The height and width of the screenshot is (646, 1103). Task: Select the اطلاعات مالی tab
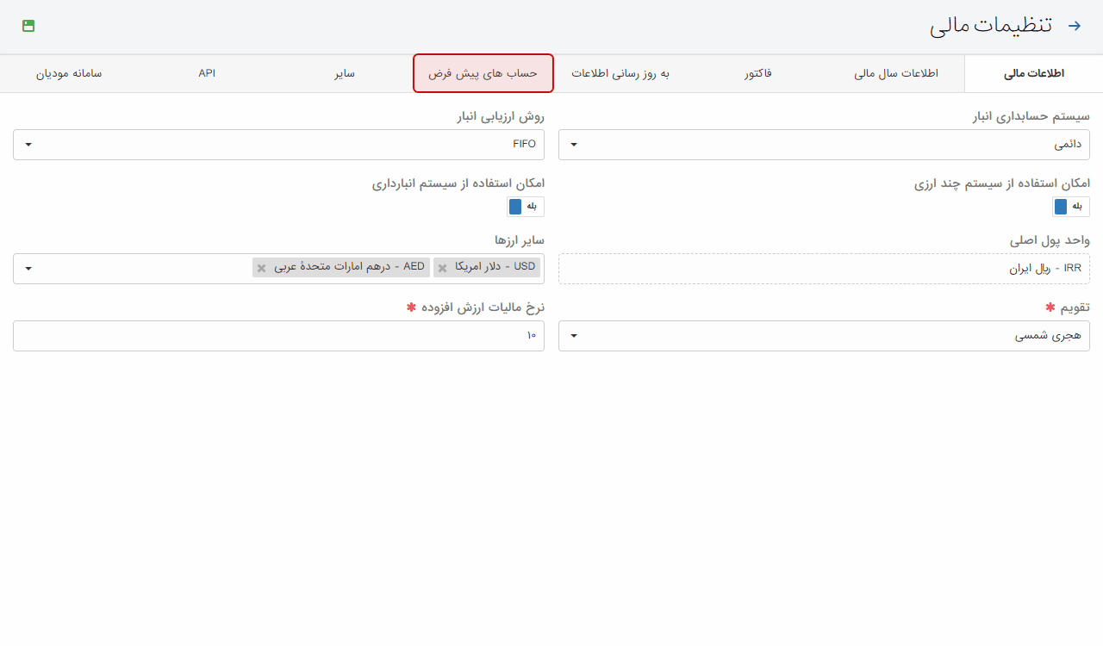tap(1033, 74)
